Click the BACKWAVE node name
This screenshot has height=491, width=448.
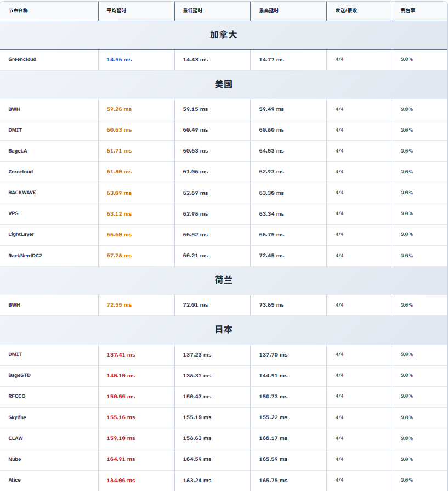point(22,193)
